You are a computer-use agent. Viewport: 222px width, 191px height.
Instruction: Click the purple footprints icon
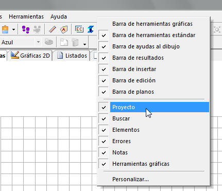(26, 29)
